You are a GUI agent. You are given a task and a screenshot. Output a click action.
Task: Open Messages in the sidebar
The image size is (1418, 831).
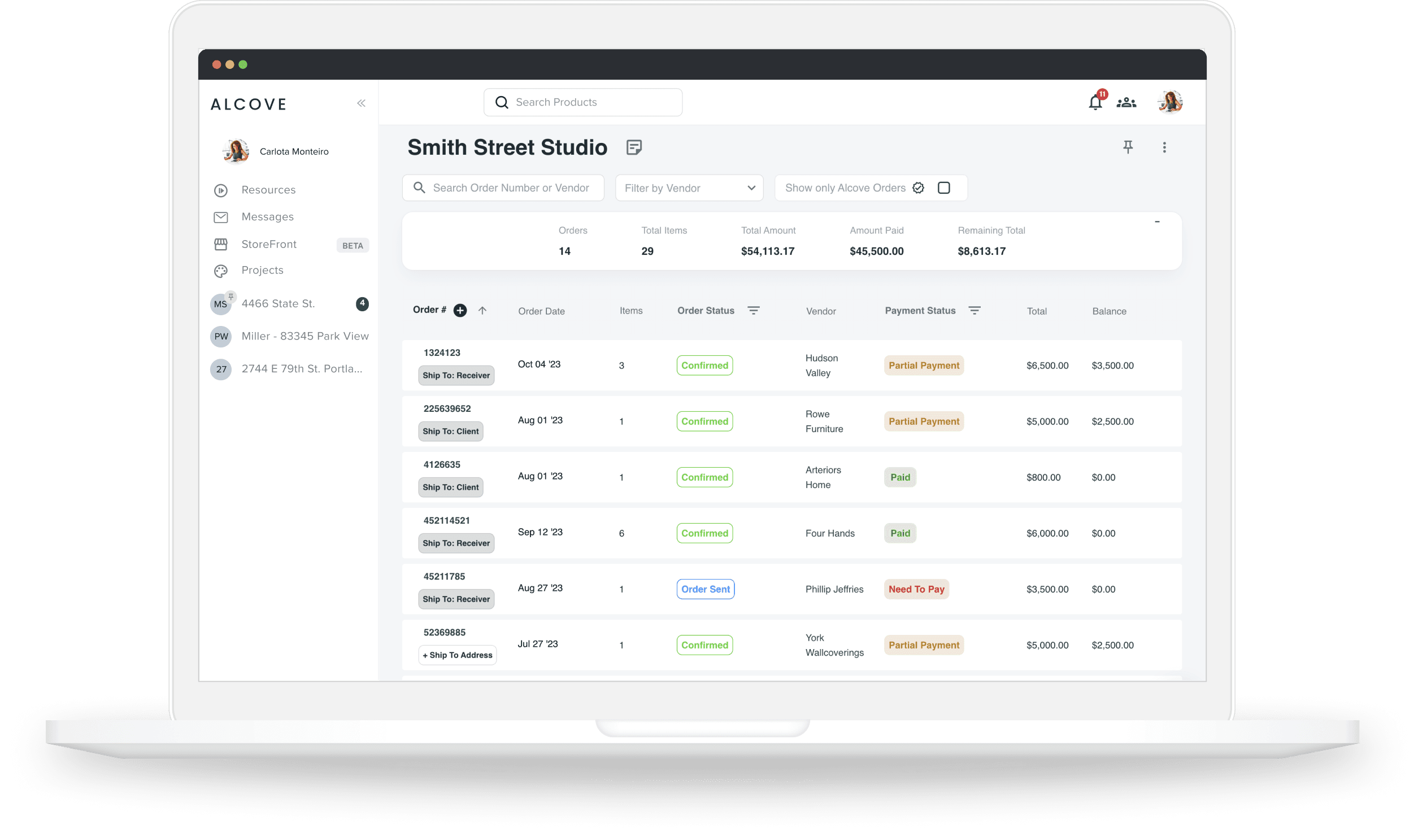[x=267, y=217]
